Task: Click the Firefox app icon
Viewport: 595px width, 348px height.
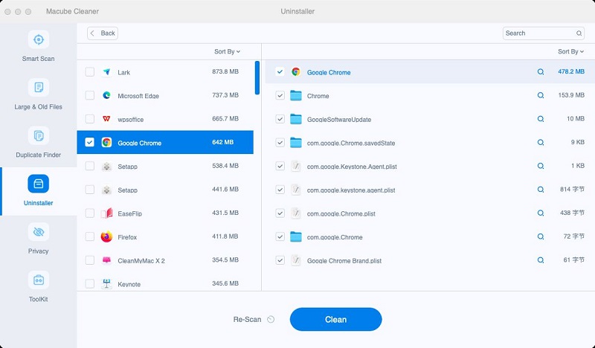Action: (106, 236)
